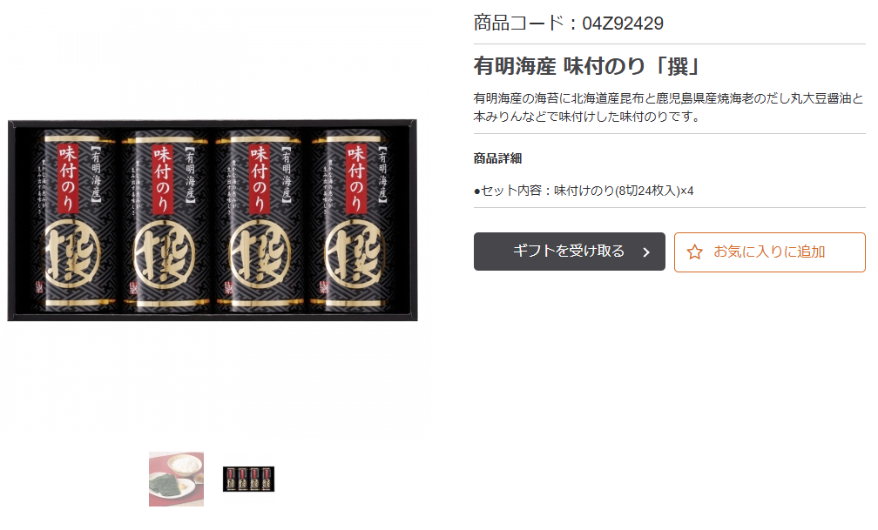
Task: Add product to favorites with お気に入りに追加
Action: tap(769, 252)
